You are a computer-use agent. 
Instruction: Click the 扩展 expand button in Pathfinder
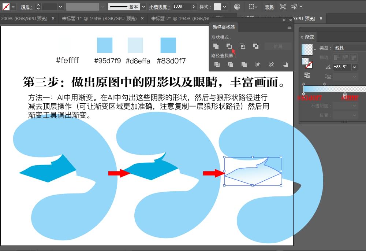coord(278,46)
